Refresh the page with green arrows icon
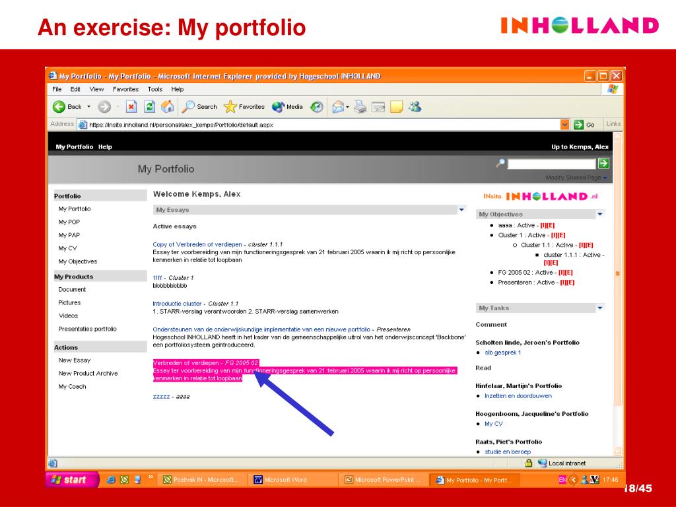 (x=149, y=106)
